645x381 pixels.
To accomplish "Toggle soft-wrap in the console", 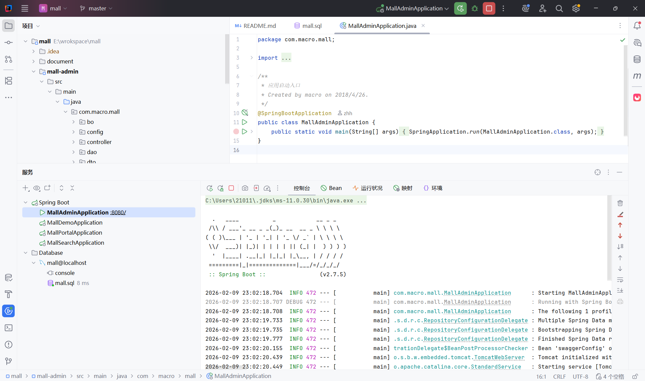I will [x=620, y=280].
